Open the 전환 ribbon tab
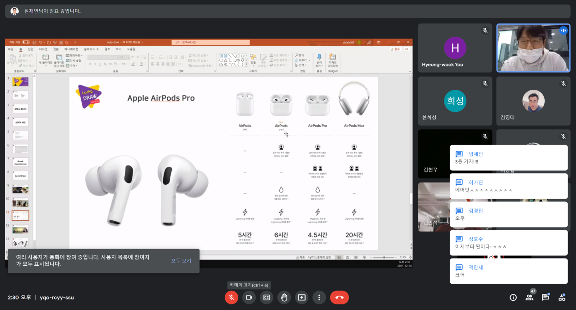 (x=56, y=49)
